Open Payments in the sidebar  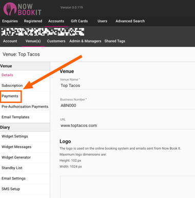coord(25,96)
